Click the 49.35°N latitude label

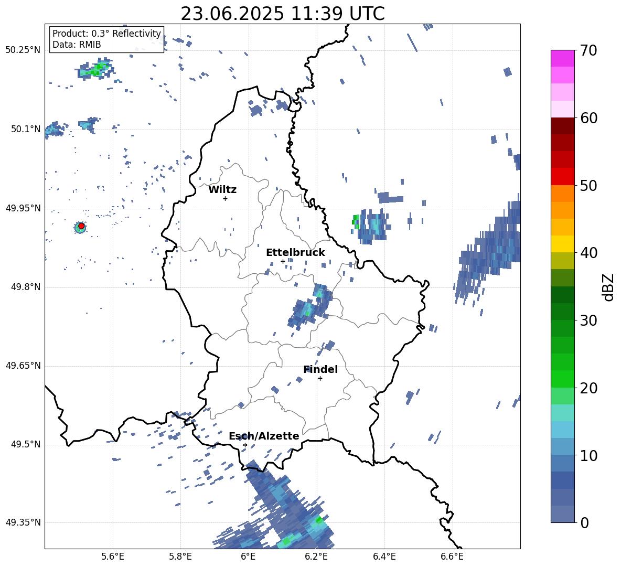coord(23,522)
